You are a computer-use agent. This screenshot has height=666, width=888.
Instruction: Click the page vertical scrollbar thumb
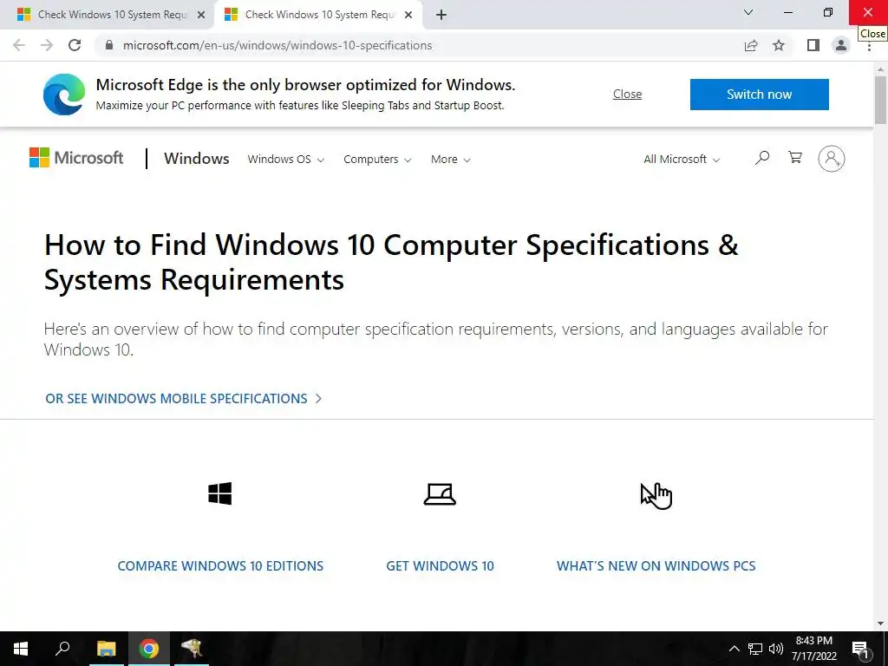pyautogui.click(x=880, y=100)
